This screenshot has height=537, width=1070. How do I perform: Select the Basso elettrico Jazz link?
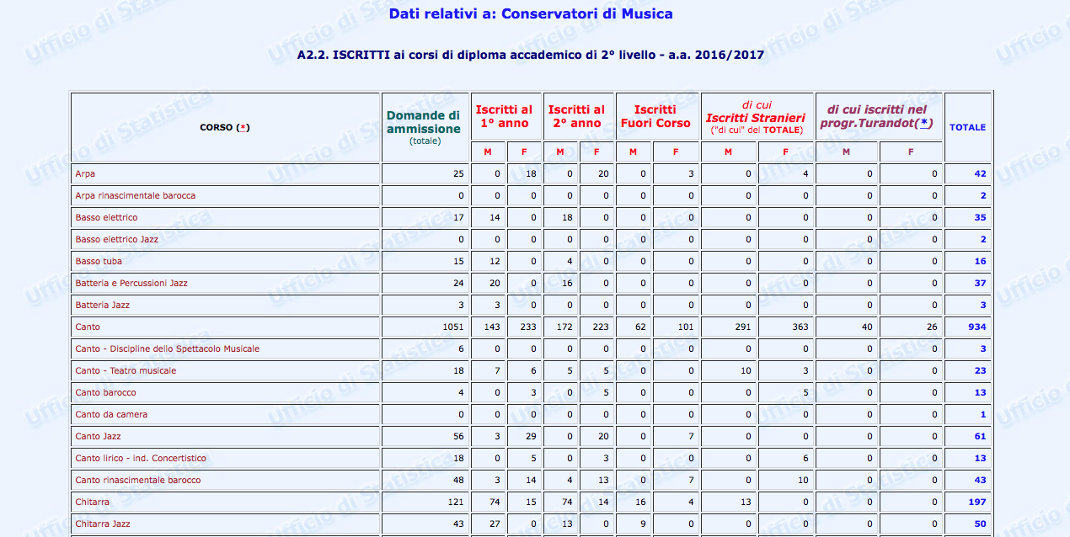point(116,240)
